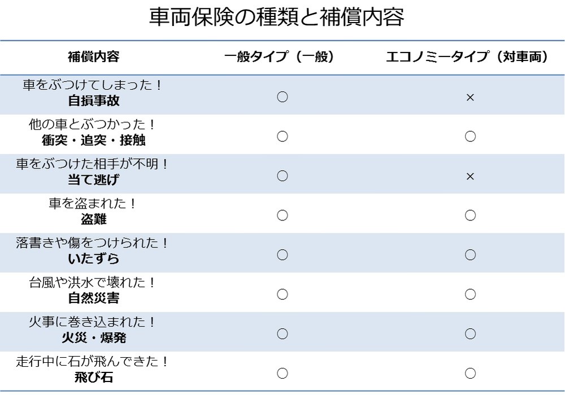The image size is (565, 395).
Task: Click エコノミータイプ circle in 飛び石 row
Action: tap(470, 374)
